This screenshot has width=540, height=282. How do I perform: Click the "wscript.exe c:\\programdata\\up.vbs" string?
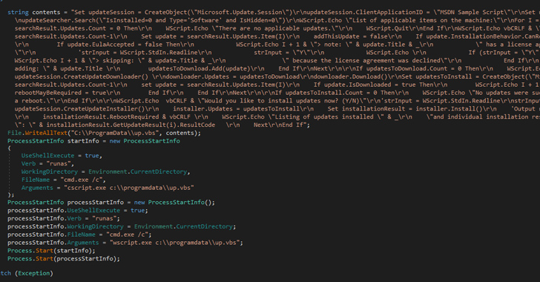[x=174, y=243]
